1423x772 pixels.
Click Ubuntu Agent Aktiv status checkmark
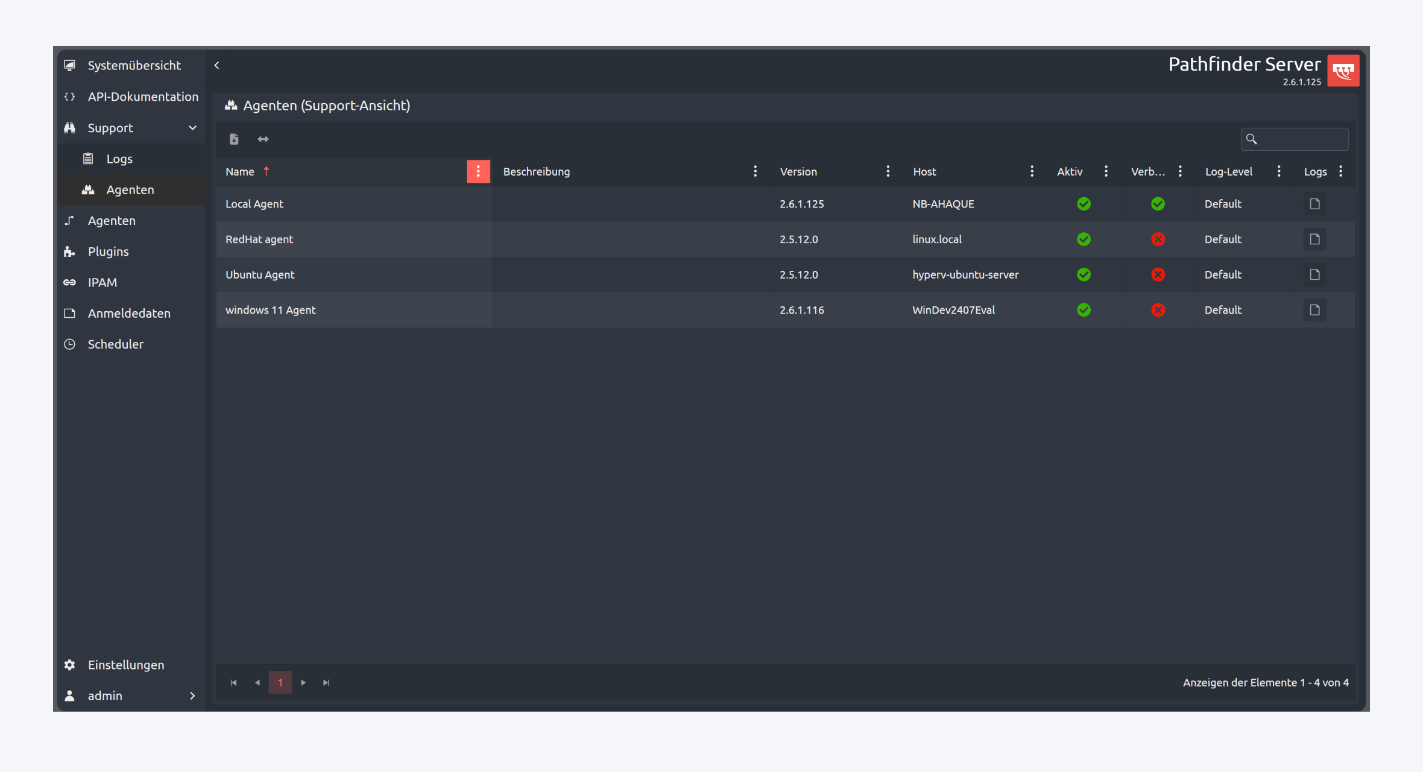1084,274
